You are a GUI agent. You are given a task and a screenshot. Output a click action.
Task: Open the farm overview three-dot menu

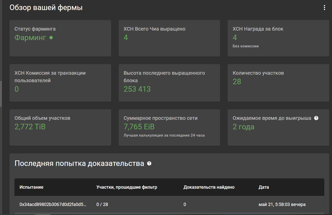tap(324, 8)
